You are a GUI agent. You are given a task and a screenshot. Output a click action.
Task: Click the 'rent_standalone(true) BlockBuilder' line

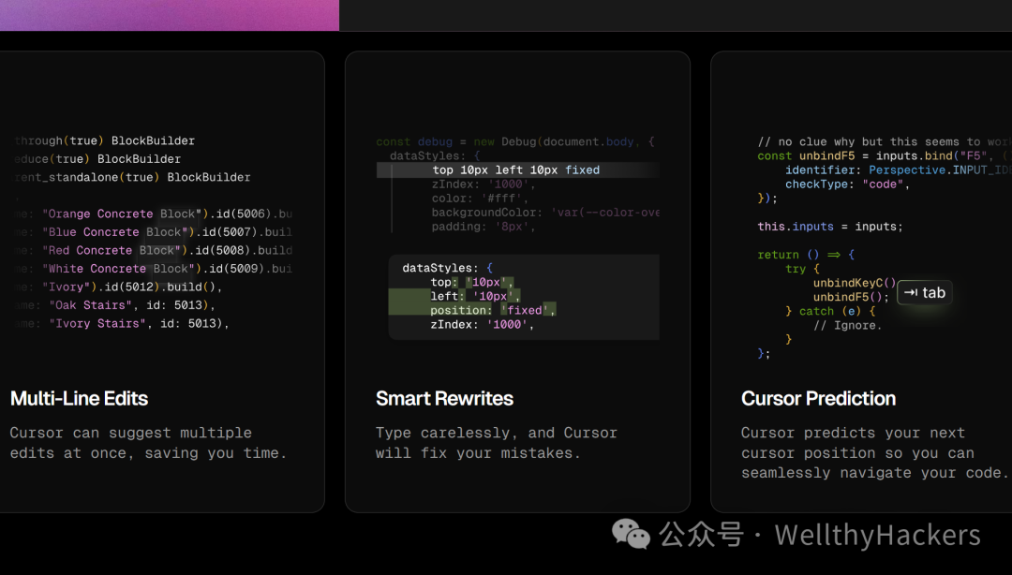coord(132,177)
